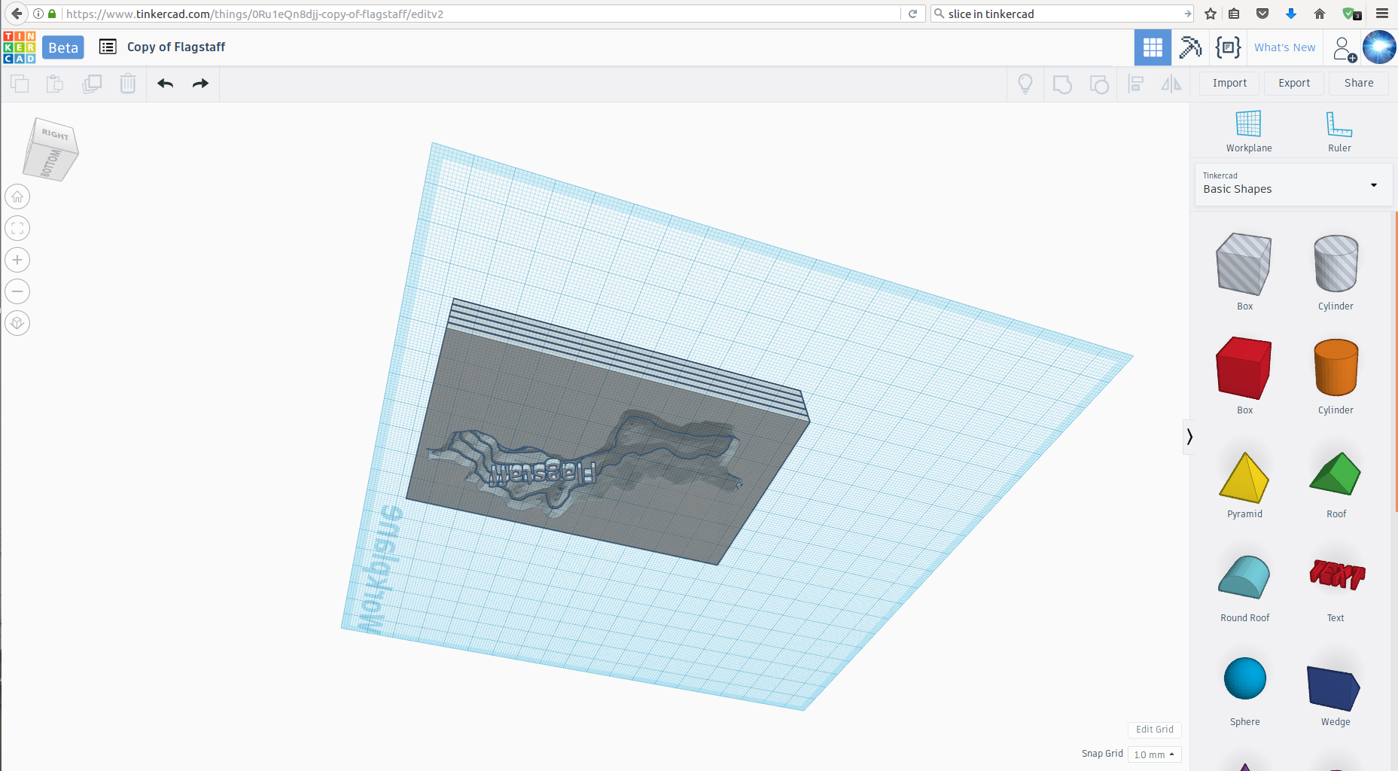Select the gray Flagstaff model on workplane
The height and width of the screenshot is (771, 1398).
click(x=608, y=432)
